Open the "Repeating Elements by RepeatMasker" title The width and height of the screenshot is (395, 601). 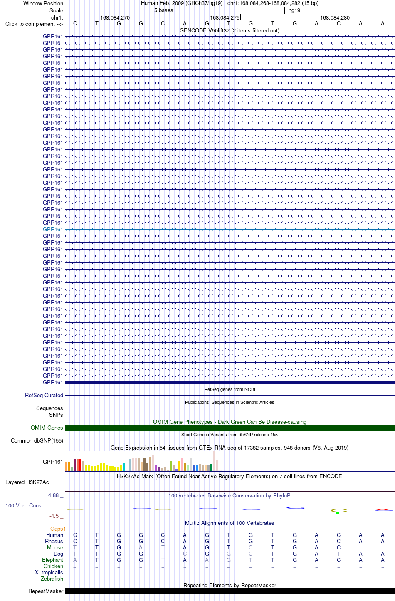tap(230, 585)
